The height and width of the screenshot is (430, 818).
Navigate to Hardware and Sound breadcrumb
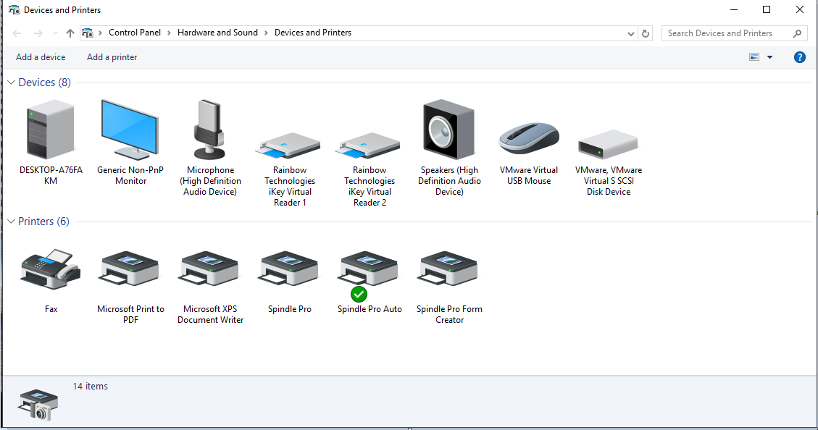click(217, 33)
